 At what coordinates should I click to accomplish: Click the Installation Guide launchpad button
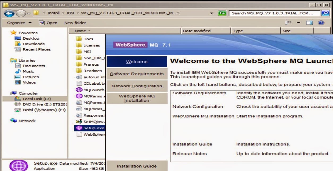[x=137, y=166]
